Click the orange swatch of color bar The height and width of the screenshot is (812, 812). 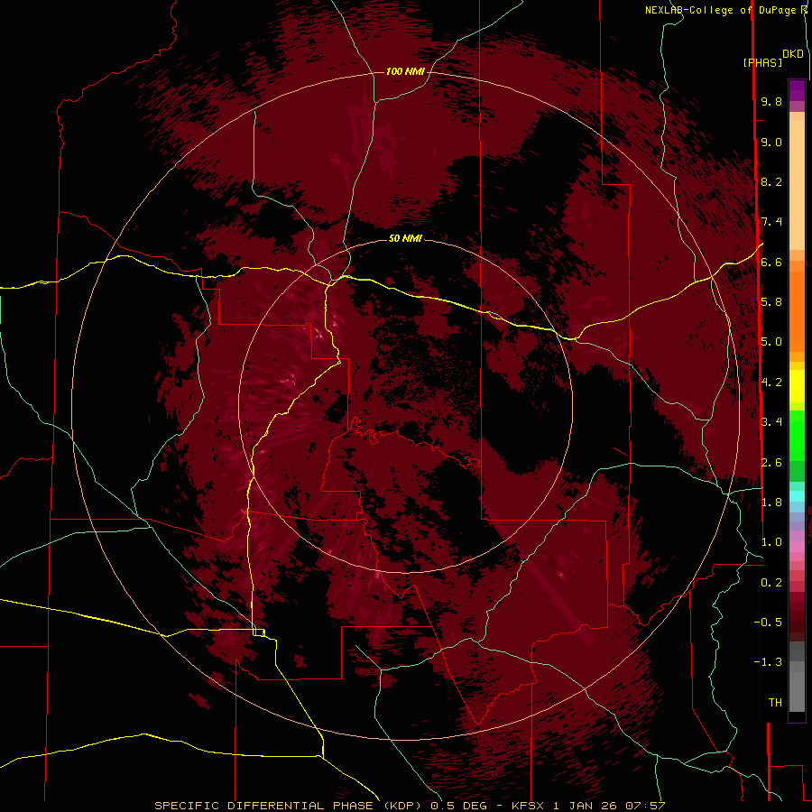pyautogui.click(x=797, y=310)
